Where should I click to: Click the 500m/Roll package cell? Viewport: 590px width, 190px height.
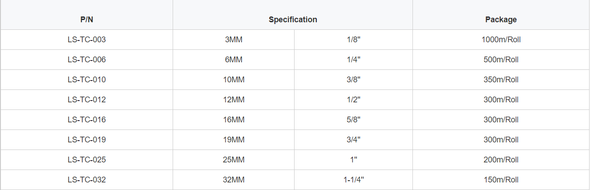tap(501, 60)
